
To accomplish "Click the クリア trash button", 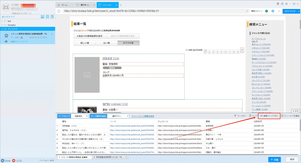I will [253, 116].
